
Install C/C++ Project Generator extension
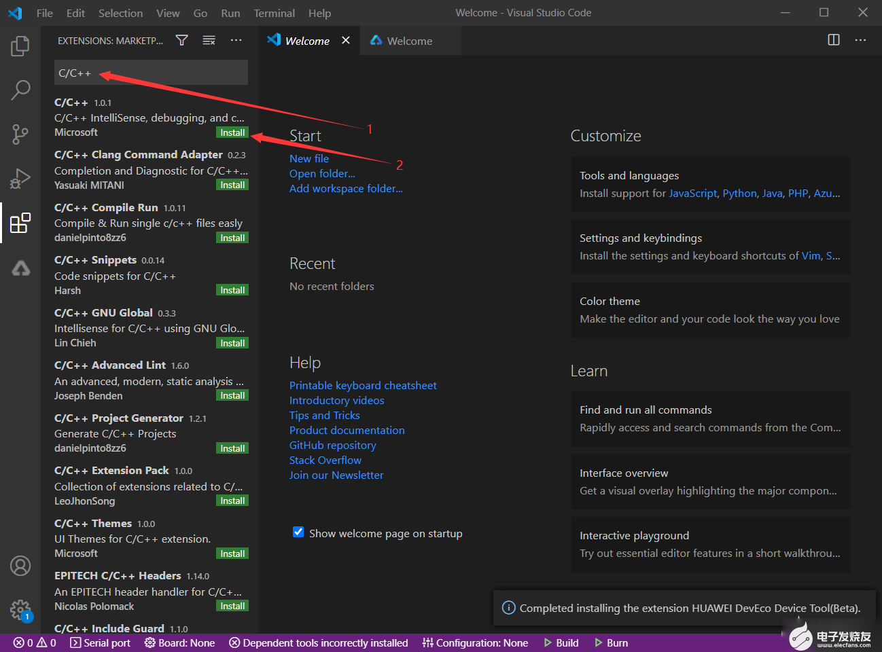point(232,448)
